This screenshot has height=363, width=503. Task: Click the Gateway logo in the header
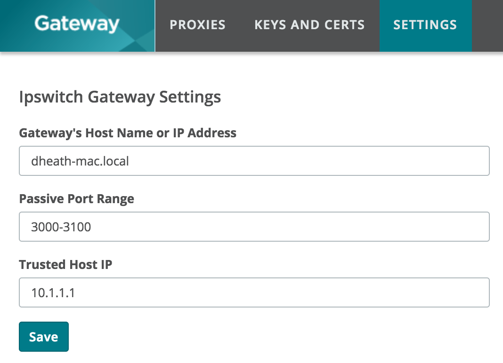coord(77,24)
